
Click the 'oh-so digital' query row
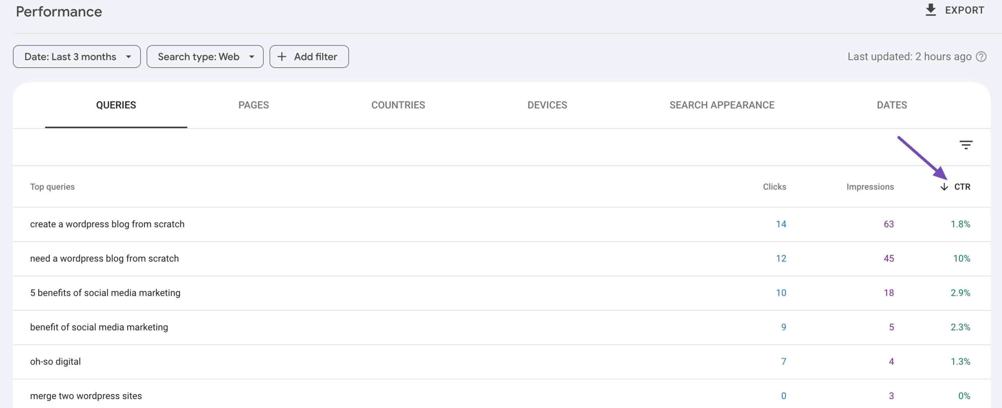56,362
